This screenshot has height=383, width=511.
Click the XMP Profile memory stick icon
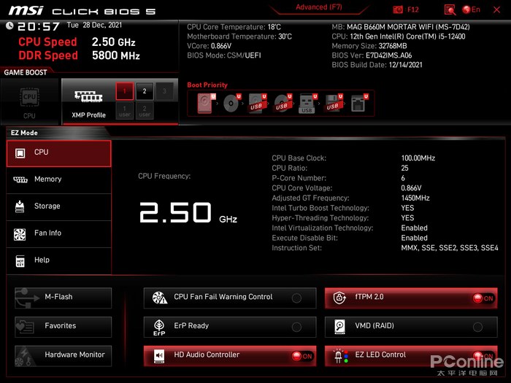coord(88,96)
